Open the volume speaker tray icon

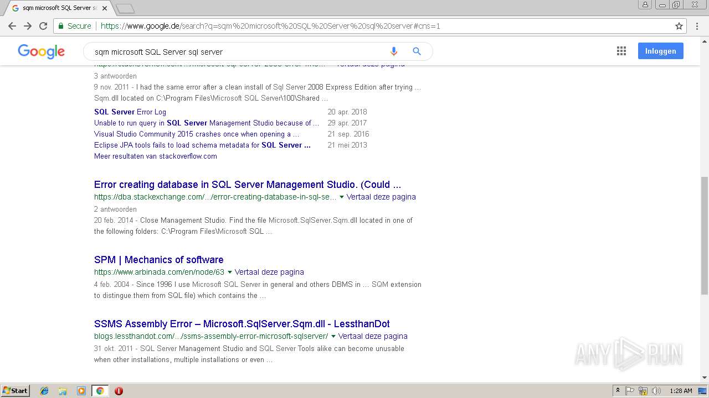tap(656, 391)
